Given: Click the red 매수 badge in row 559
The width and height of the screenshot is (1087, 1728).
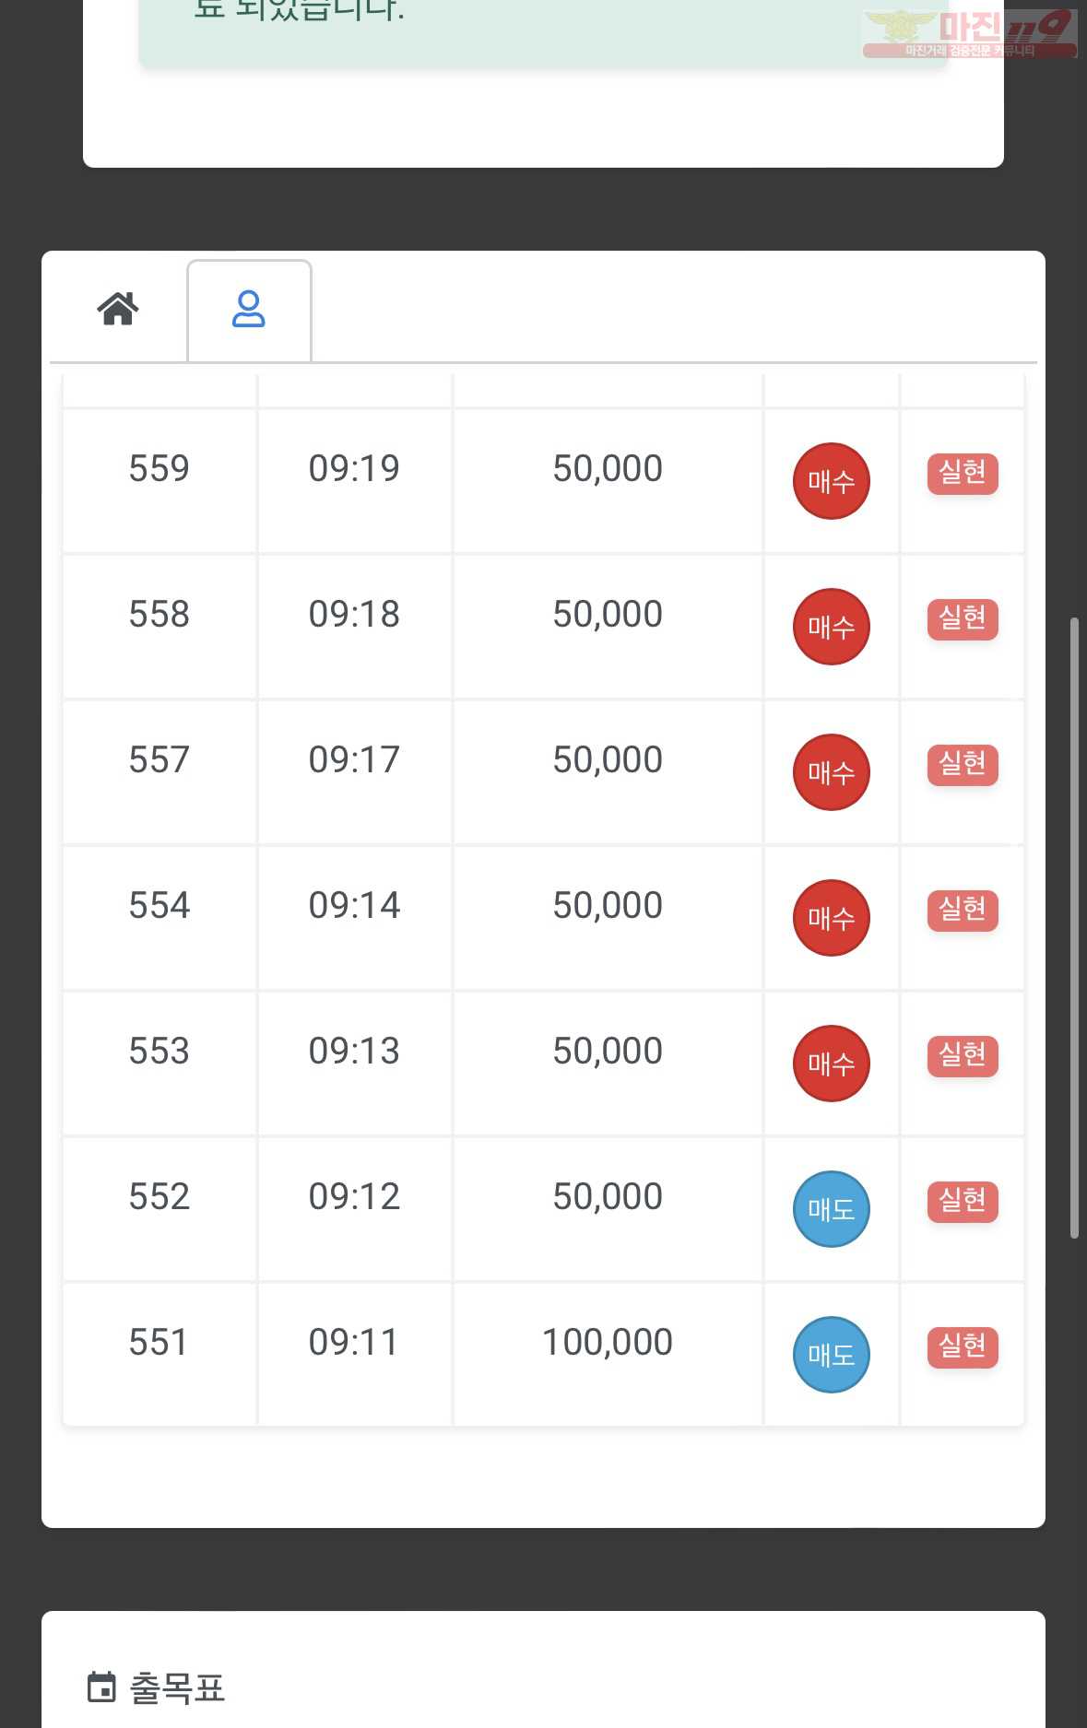Looking at the screenshot, I should click(x=831, y=481).
